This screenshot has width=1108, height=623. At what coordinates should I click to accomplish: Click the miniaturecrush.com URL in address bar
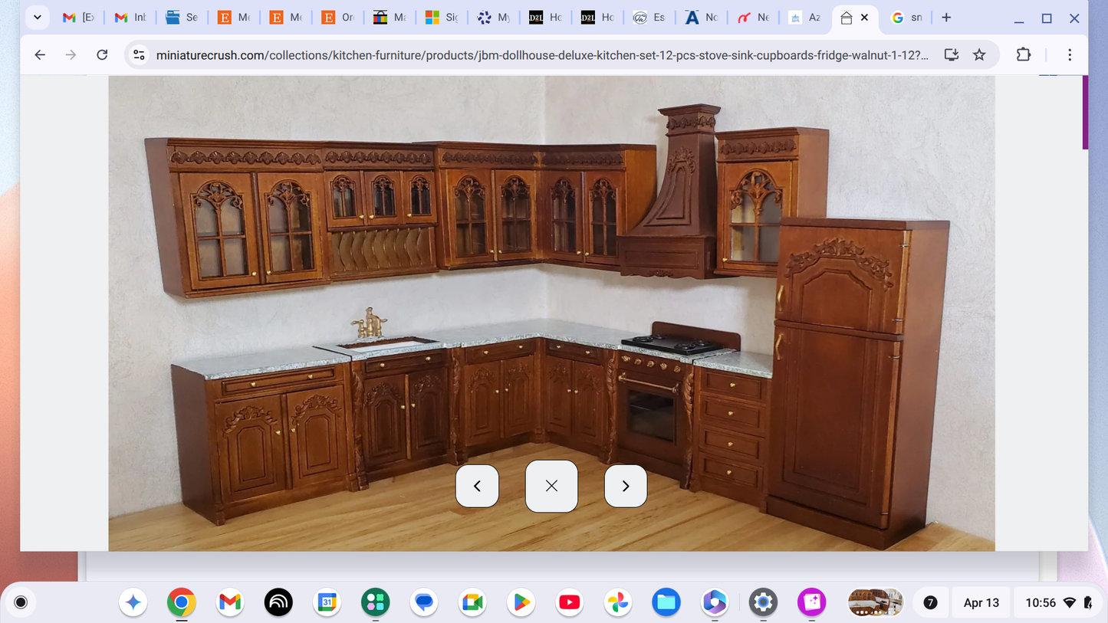(541, 54)
